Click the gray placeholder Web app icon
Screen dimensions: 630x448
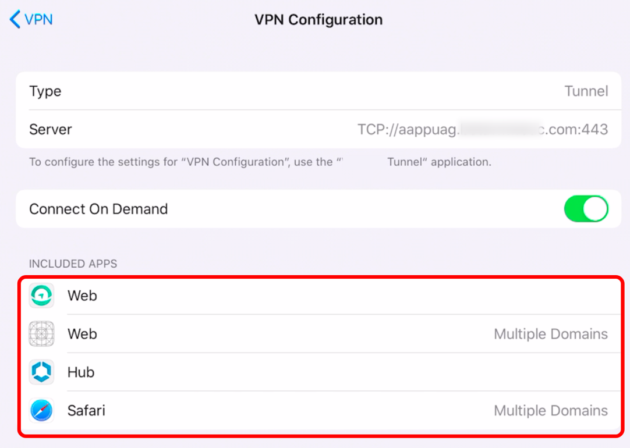pos(41,334)
